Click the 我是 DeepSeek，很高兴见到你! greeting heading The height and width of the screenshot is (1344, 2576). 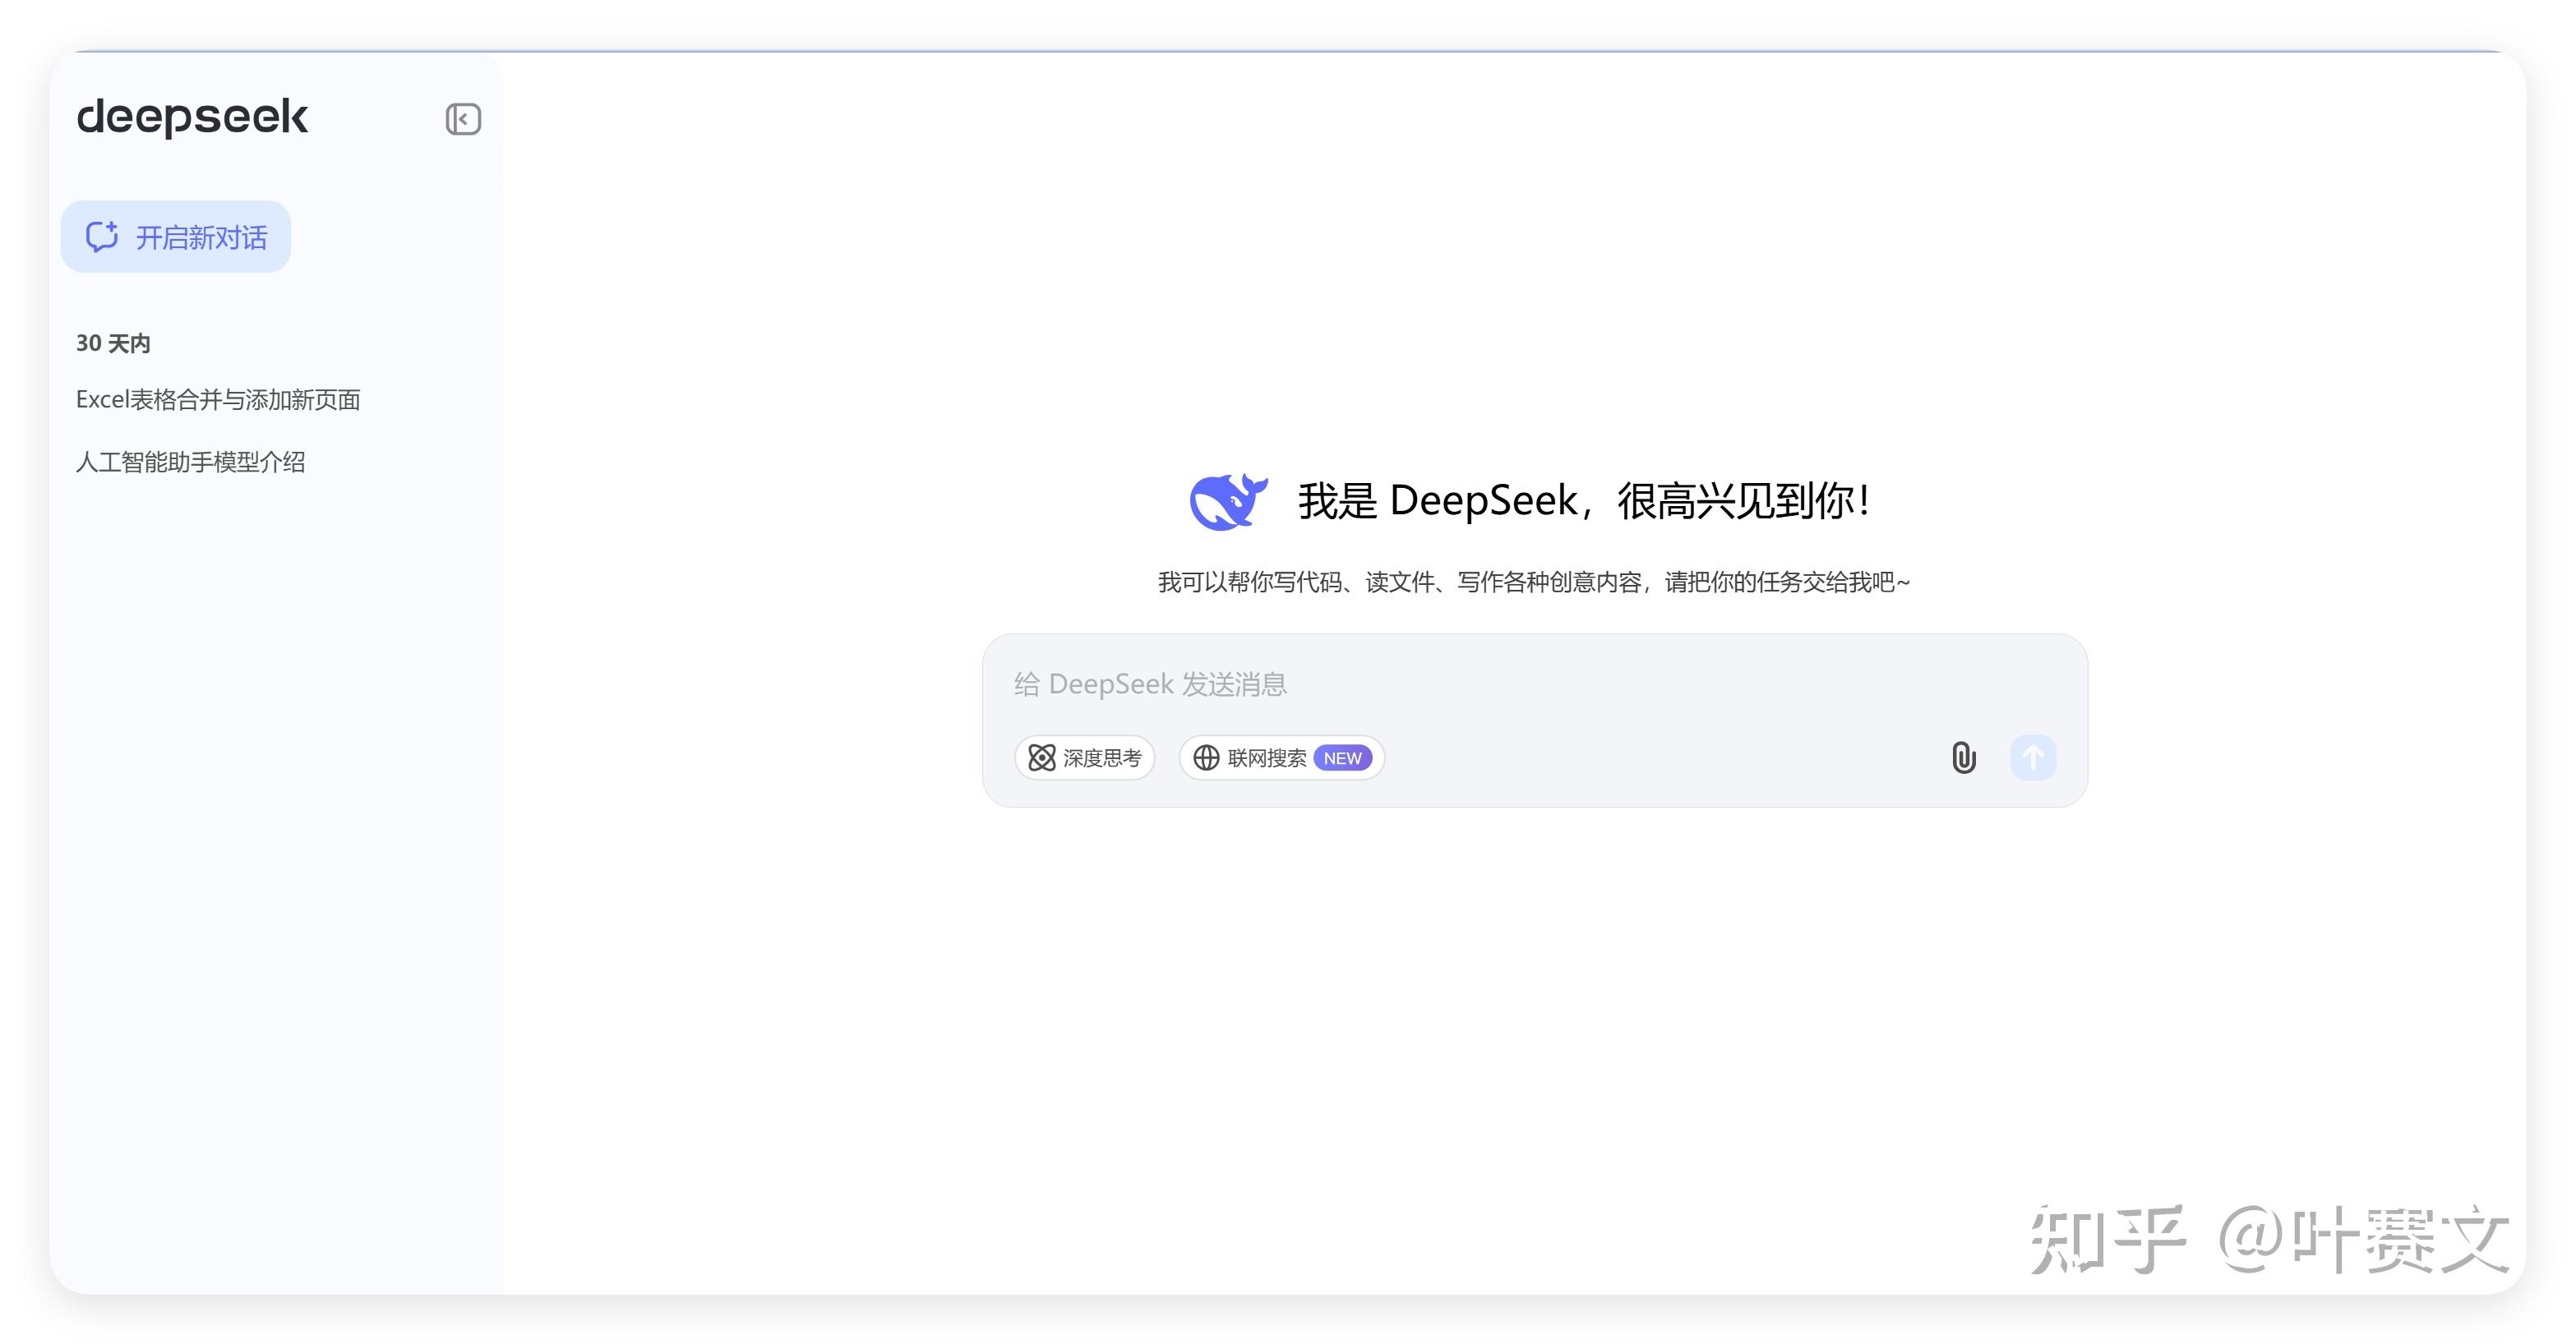coord(1584,500)
